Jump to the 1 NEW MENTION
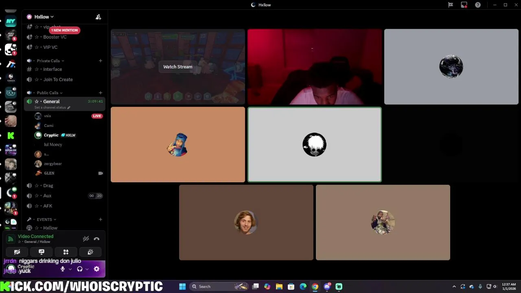Screen dimensions: 521x293 click(x=64, y=30)
